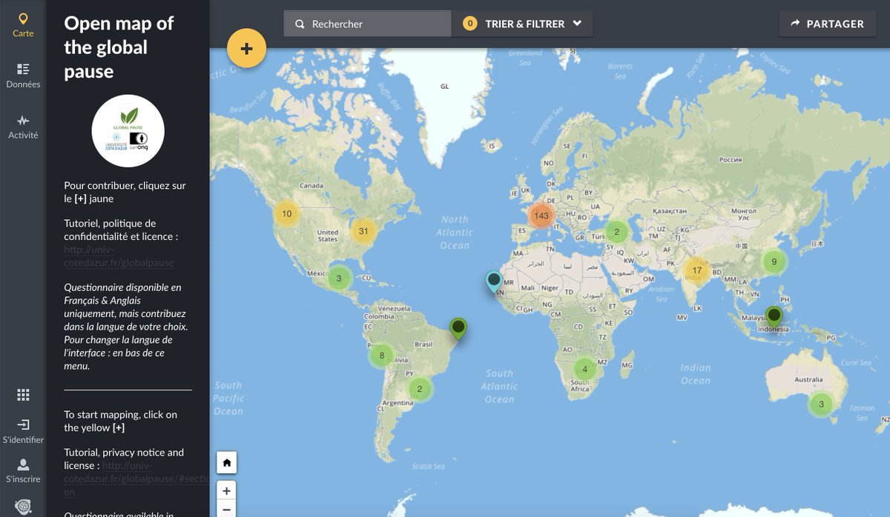Open the univ-cotedazur.fr/globalpause link
The width and height of the screenshot is (890, 517).
pyautogui.click(x=119, y=256)
